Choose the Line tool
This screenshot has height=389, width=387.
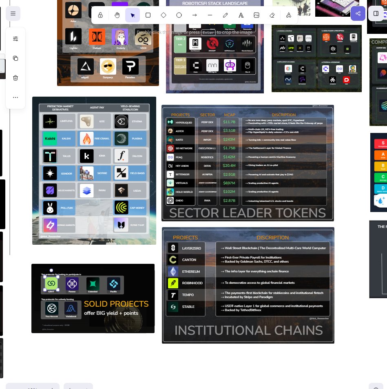(x=210, y=15)
